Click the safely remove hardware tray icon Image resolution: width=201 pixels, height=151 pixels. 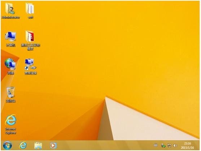(163, 146)
